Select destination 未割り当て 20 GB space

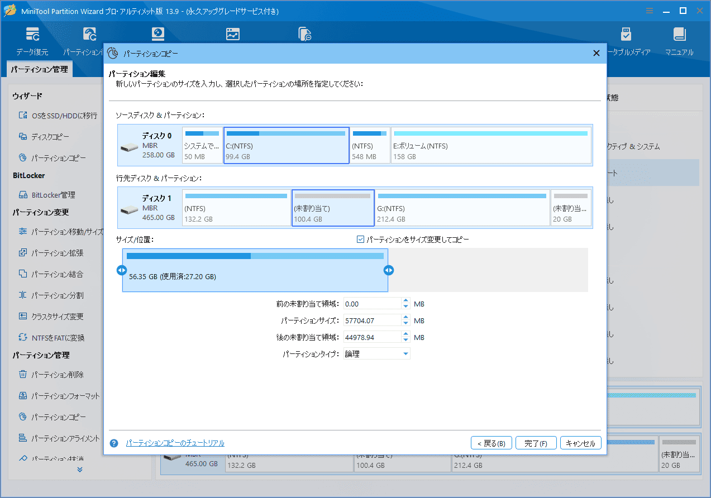pos(571,208)
